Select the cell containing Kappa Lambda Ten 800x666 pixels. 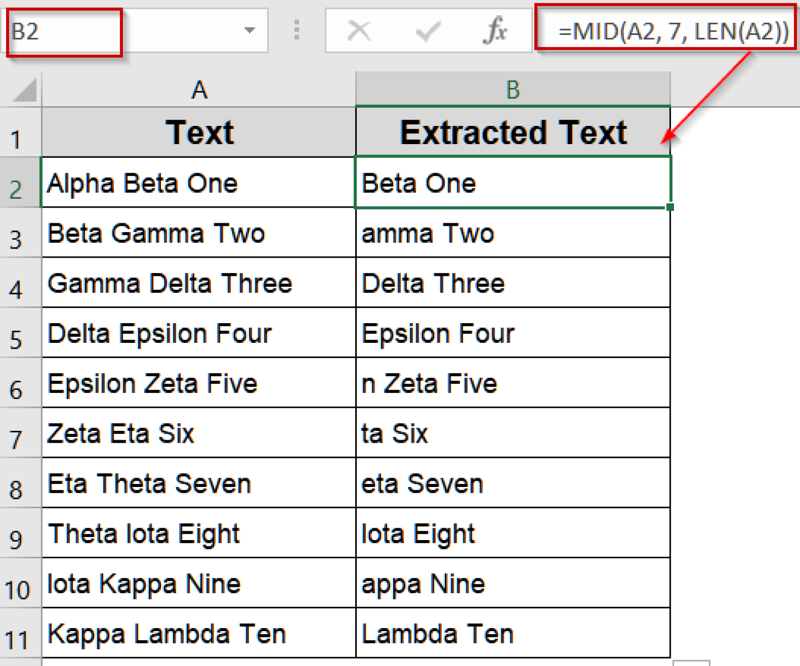pyautogui.click(x=199, y=633)
